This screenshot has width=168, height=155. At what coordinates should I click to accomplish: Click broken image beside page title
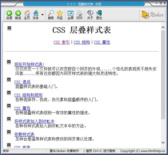tap(9, 28)
